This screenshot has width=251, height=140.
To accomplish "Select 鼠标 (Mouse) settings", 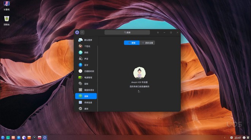I will tap(86, 83).
